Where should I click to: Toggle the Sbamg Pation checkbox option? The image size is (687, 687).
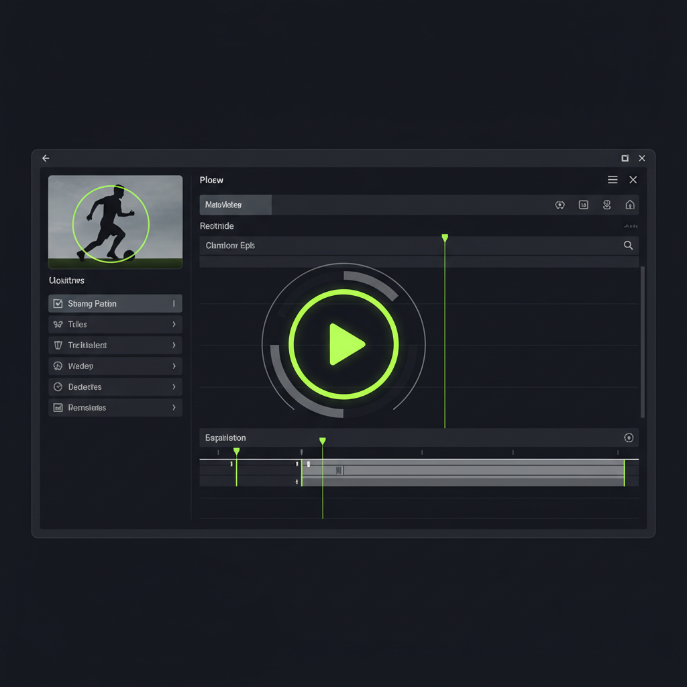tap(59, 303)
